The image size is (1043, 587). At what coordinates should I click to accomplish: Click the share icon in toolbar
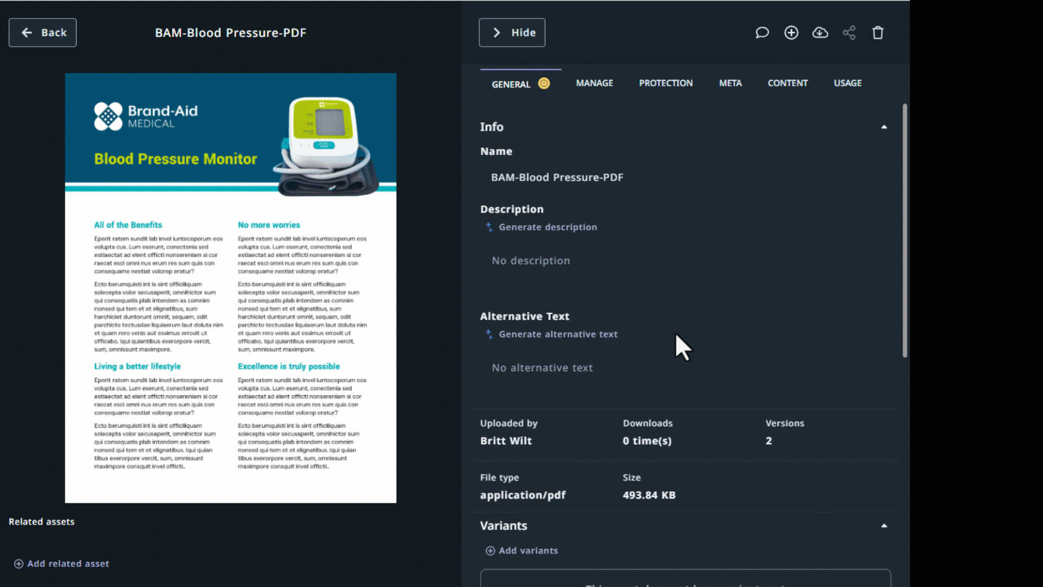click(849, 33)
